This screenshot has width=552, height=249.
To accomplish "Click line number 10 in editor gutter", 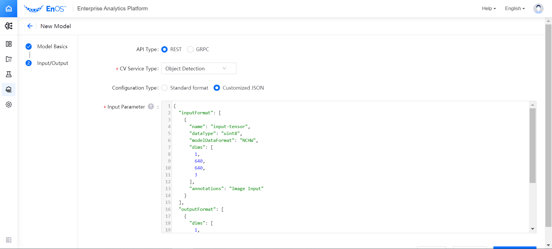I will click(168, 168).
